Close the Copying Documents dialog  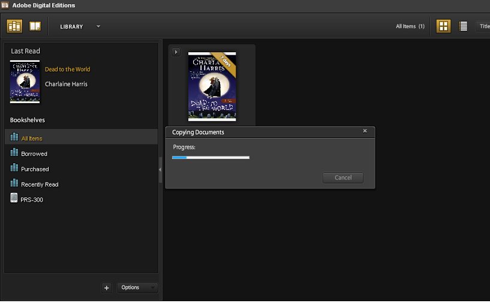click(x=365, y=131)
